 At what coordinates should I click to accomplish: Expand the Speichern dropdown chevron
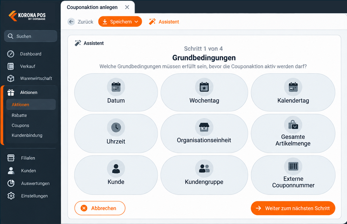click(x=136, y=22)
